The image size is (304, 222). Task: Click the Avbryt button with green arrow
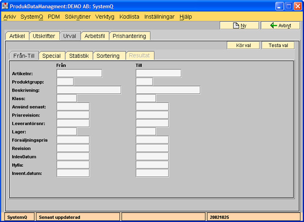(278, 25)
